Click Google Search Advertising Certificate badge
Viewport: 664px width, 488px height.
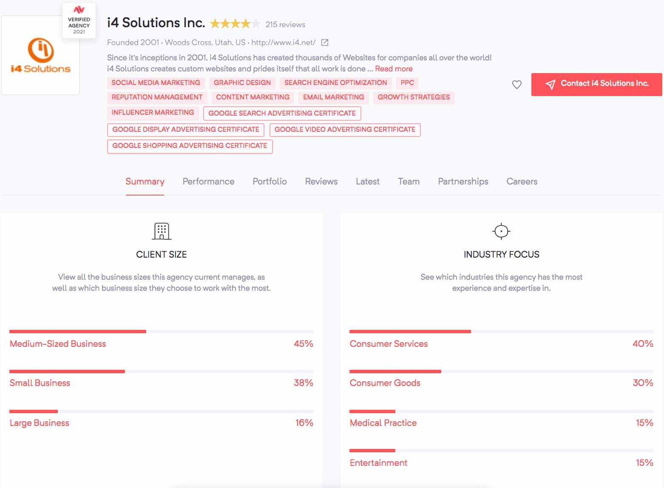[x=282, y=113]
